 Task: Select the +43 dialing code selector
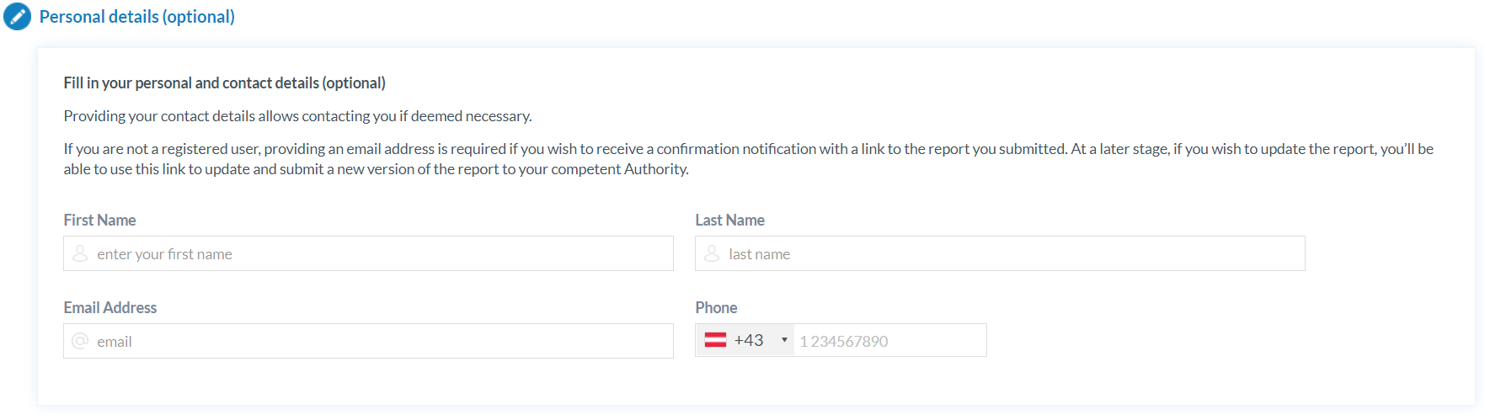pyautogui.click(x=748, y=340)
